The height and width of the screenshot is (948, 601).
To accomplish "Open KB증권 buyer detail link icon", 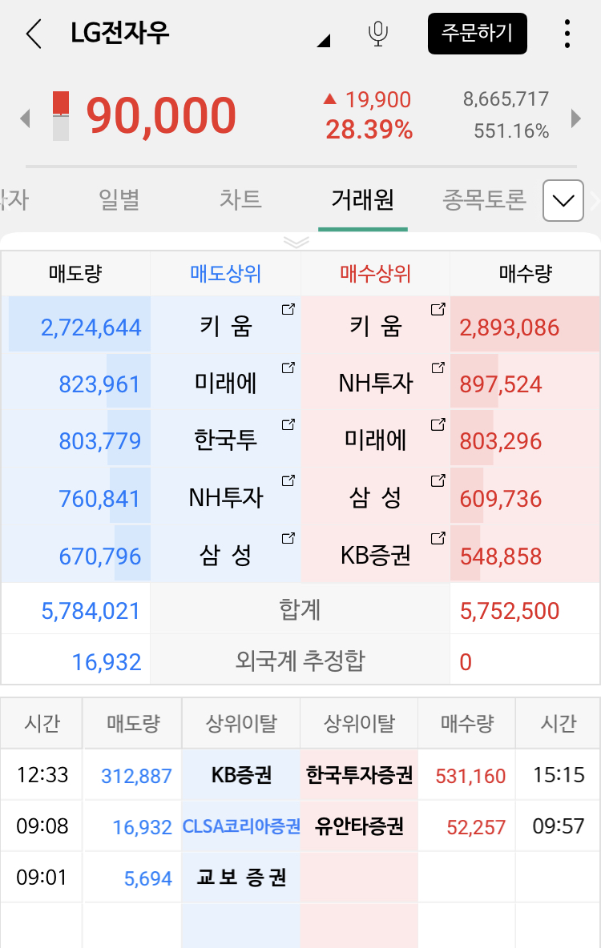I will click(438, 537).
